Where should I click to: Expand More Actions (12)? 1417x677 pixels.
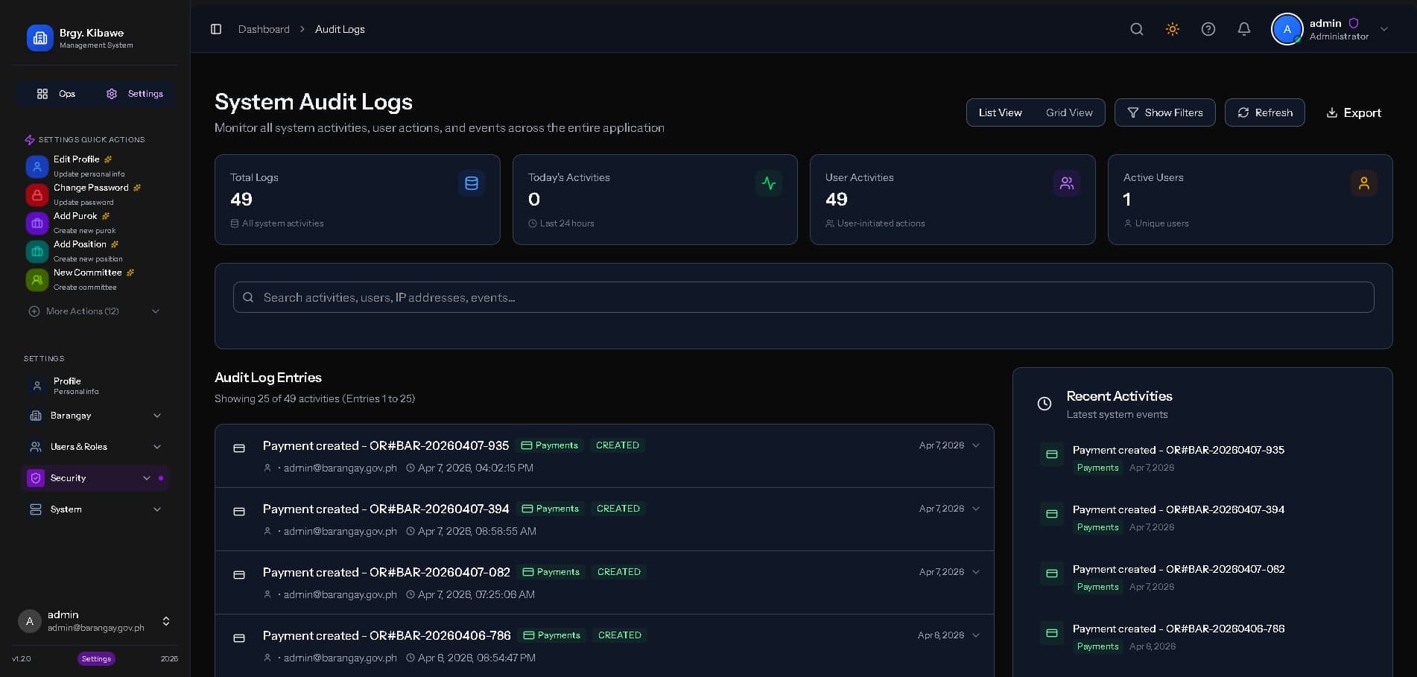click(94, 311)
